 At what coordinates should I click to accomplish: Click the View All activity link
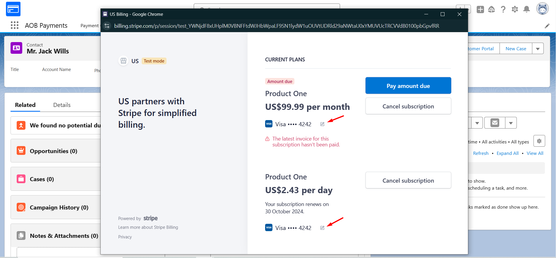click(535, 153)
